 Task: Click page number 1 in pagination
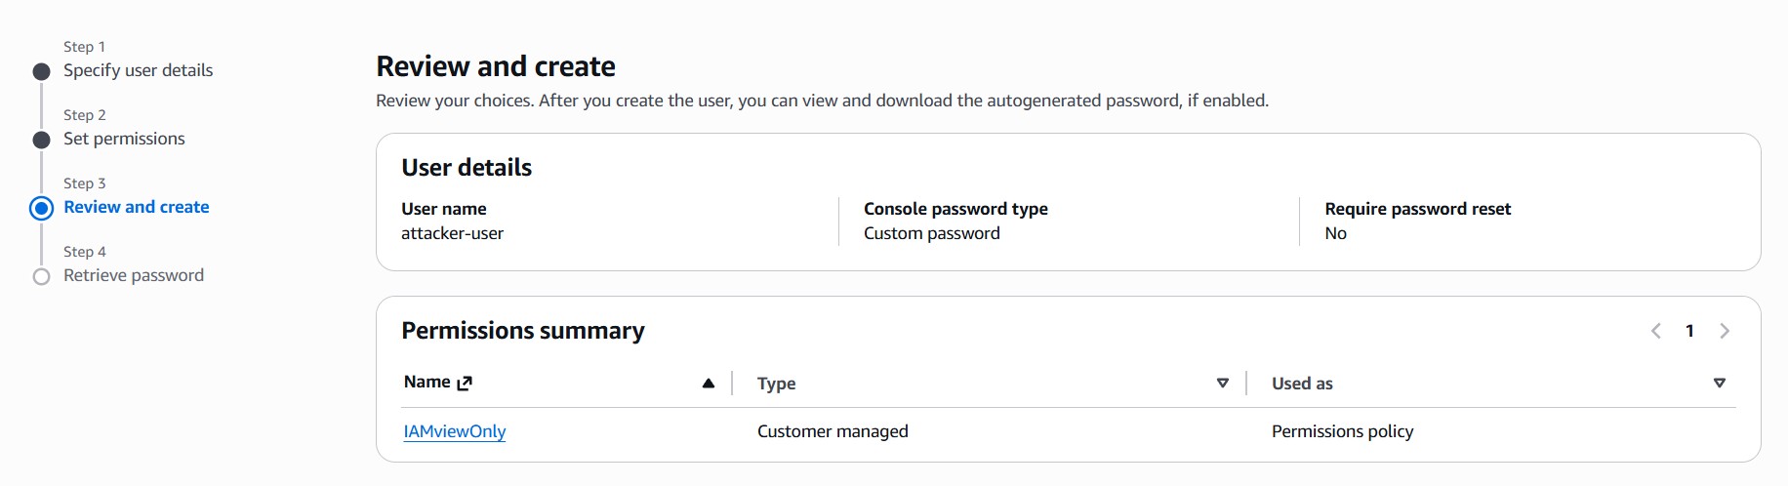1689,331
